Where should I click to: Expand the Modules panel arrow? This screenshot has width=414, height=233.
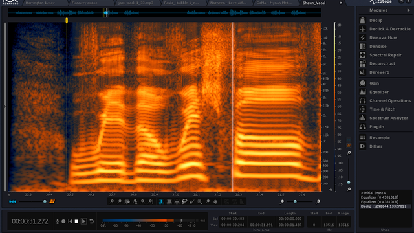coord(409,10)
